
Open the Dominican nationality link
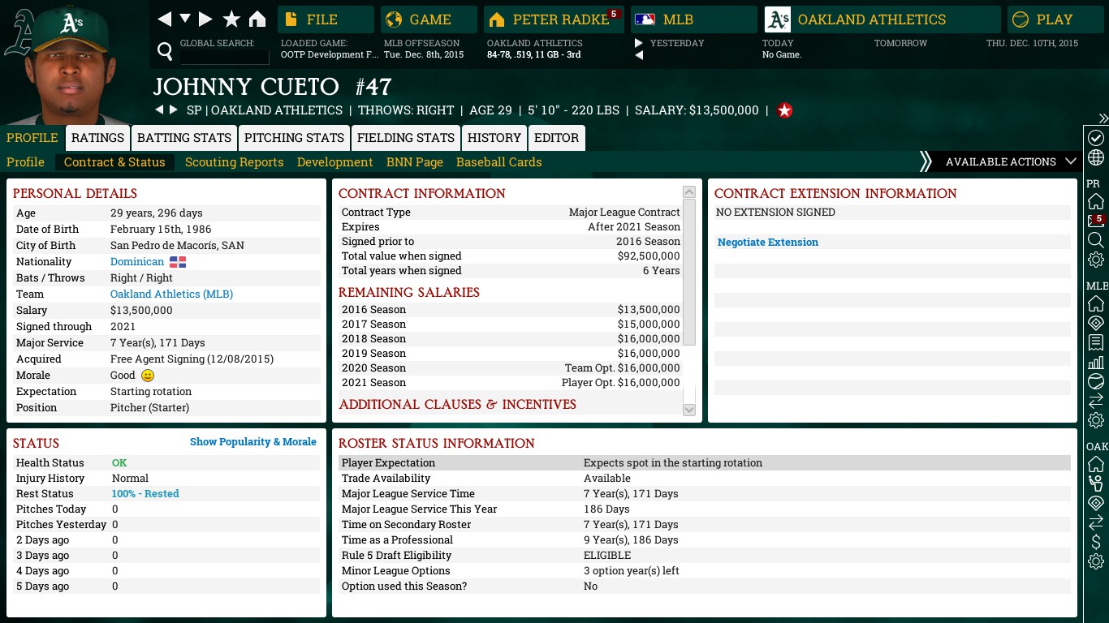pos(137,261)
